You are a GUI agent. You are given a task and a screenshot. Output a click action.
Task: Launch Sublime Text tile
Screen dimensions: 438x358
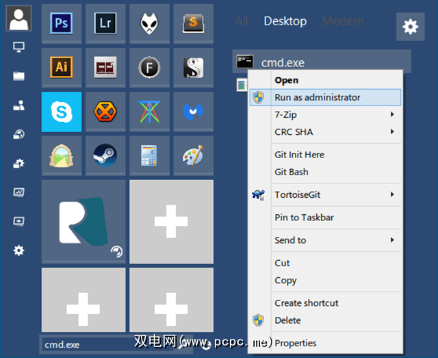pyautogui.click(x=193, y=23)
